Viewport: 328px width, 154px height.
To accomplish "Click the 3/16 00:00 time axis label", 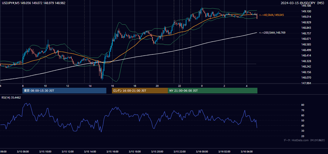I will tap(202, 151).
